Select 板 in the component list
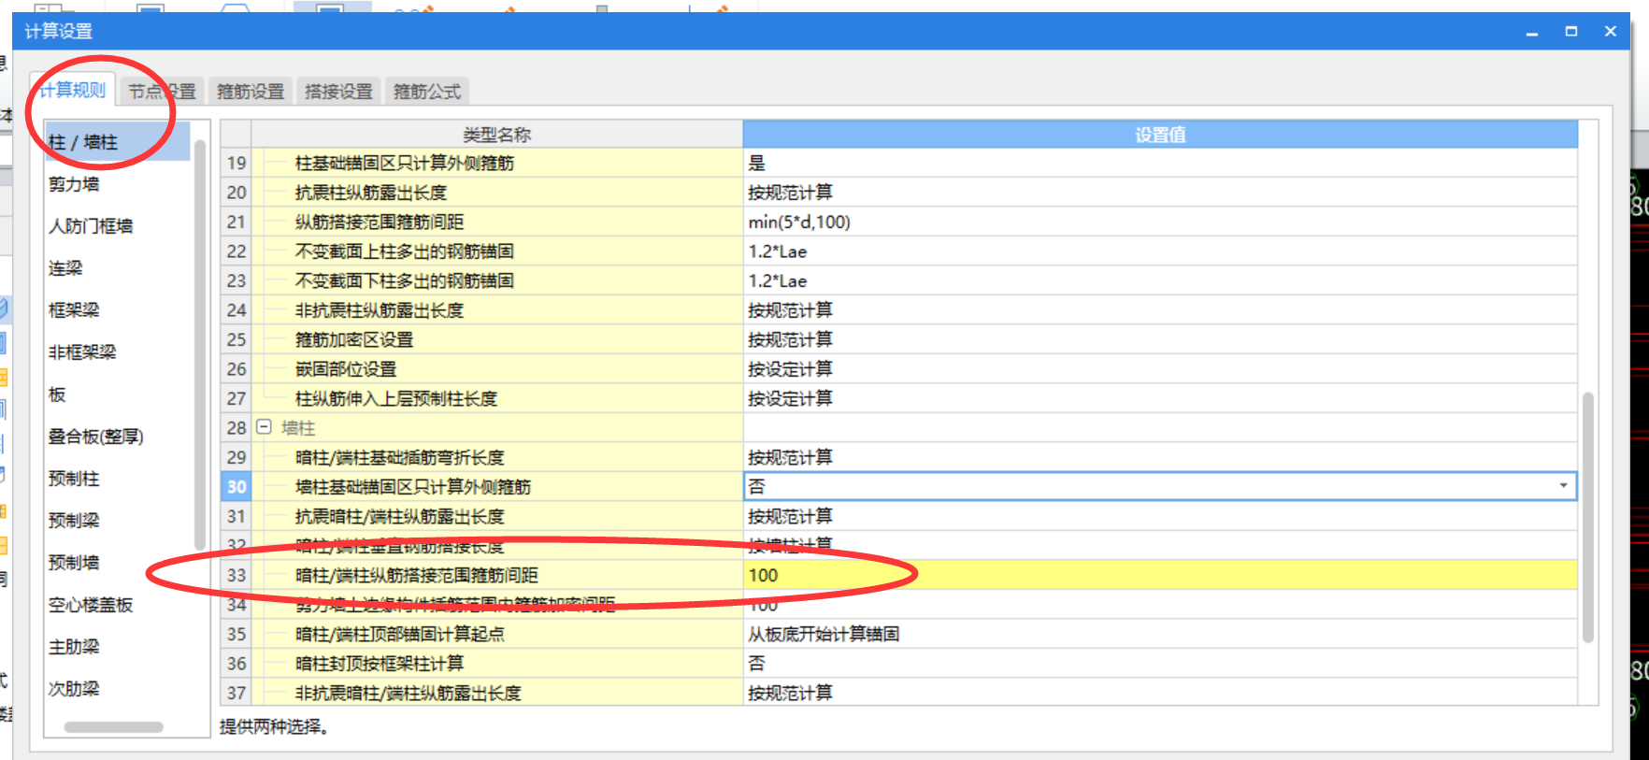1649x760 pixels. pyautogui.click(x=57, y=394)
